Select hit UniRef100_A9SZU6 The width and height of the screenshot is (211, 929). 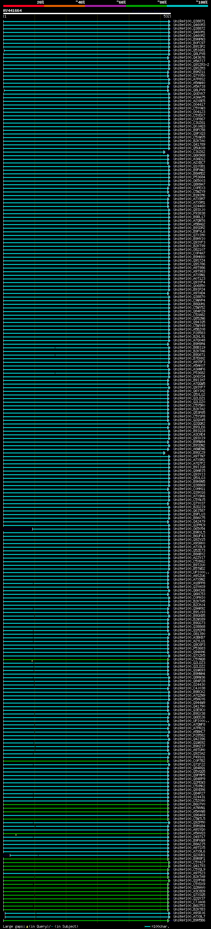point(189,576)
